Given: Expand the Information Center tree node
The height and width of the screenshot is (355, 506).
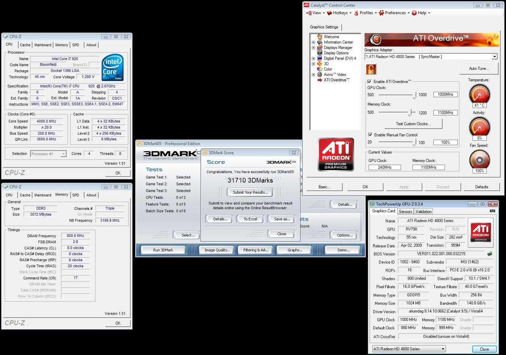Looking at the screenshot, I should [x=313, y=42].
